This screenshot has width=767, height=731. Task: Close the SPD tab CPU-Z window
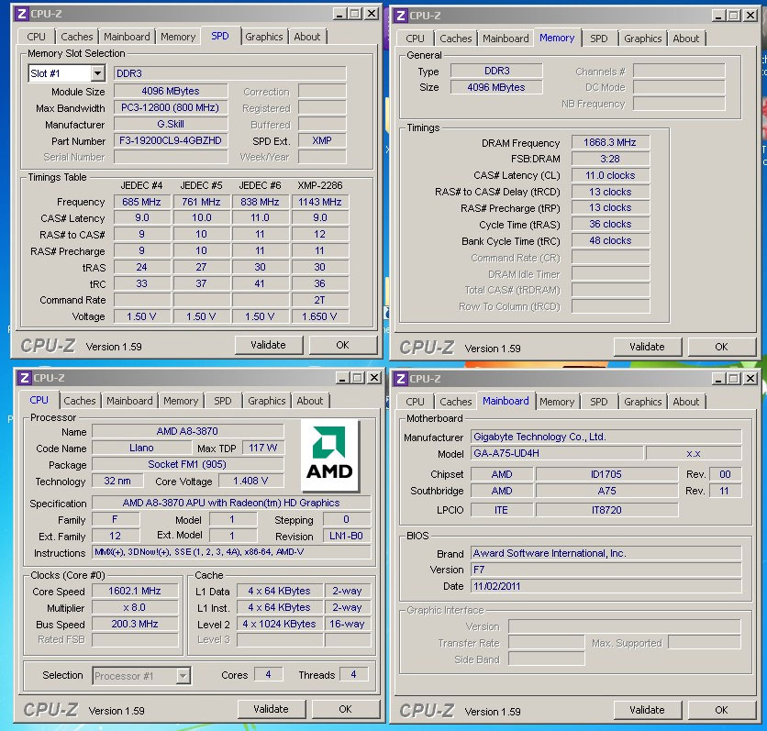pos(371,14)
